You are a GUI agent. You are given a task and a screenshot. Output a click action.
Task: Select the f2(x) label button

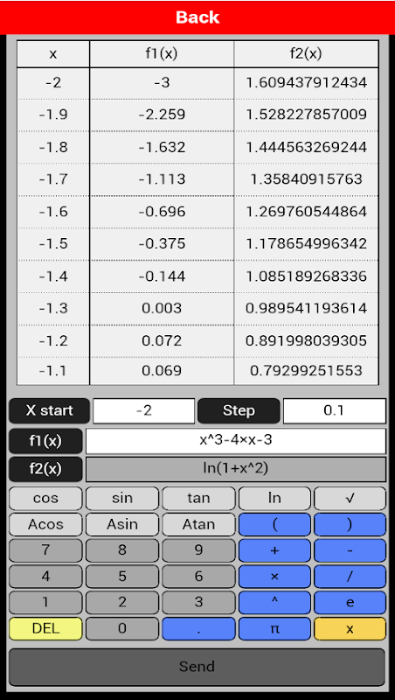click(x=45, y=469)
